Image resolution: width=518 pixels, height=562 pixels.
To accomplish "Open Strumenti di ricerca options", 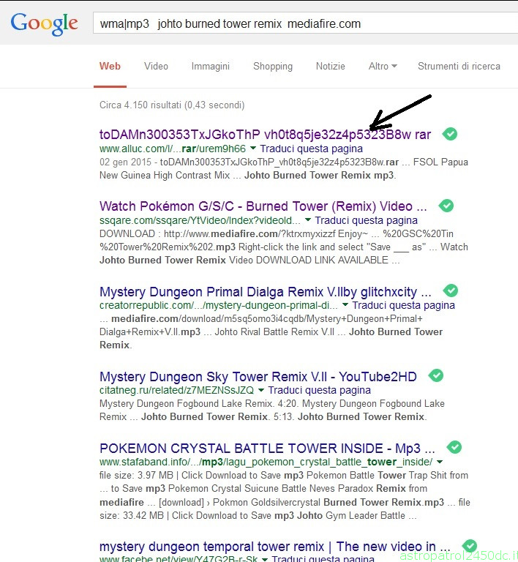I will pos(459,67).
